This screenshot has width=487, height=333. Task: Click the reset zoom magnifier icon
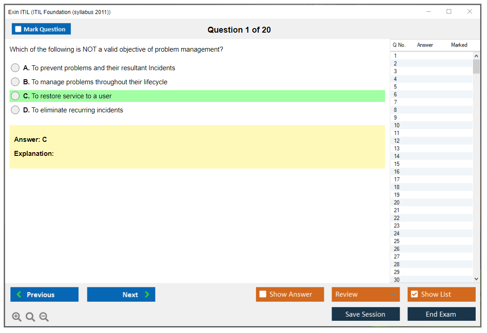[x=30, y=317]
